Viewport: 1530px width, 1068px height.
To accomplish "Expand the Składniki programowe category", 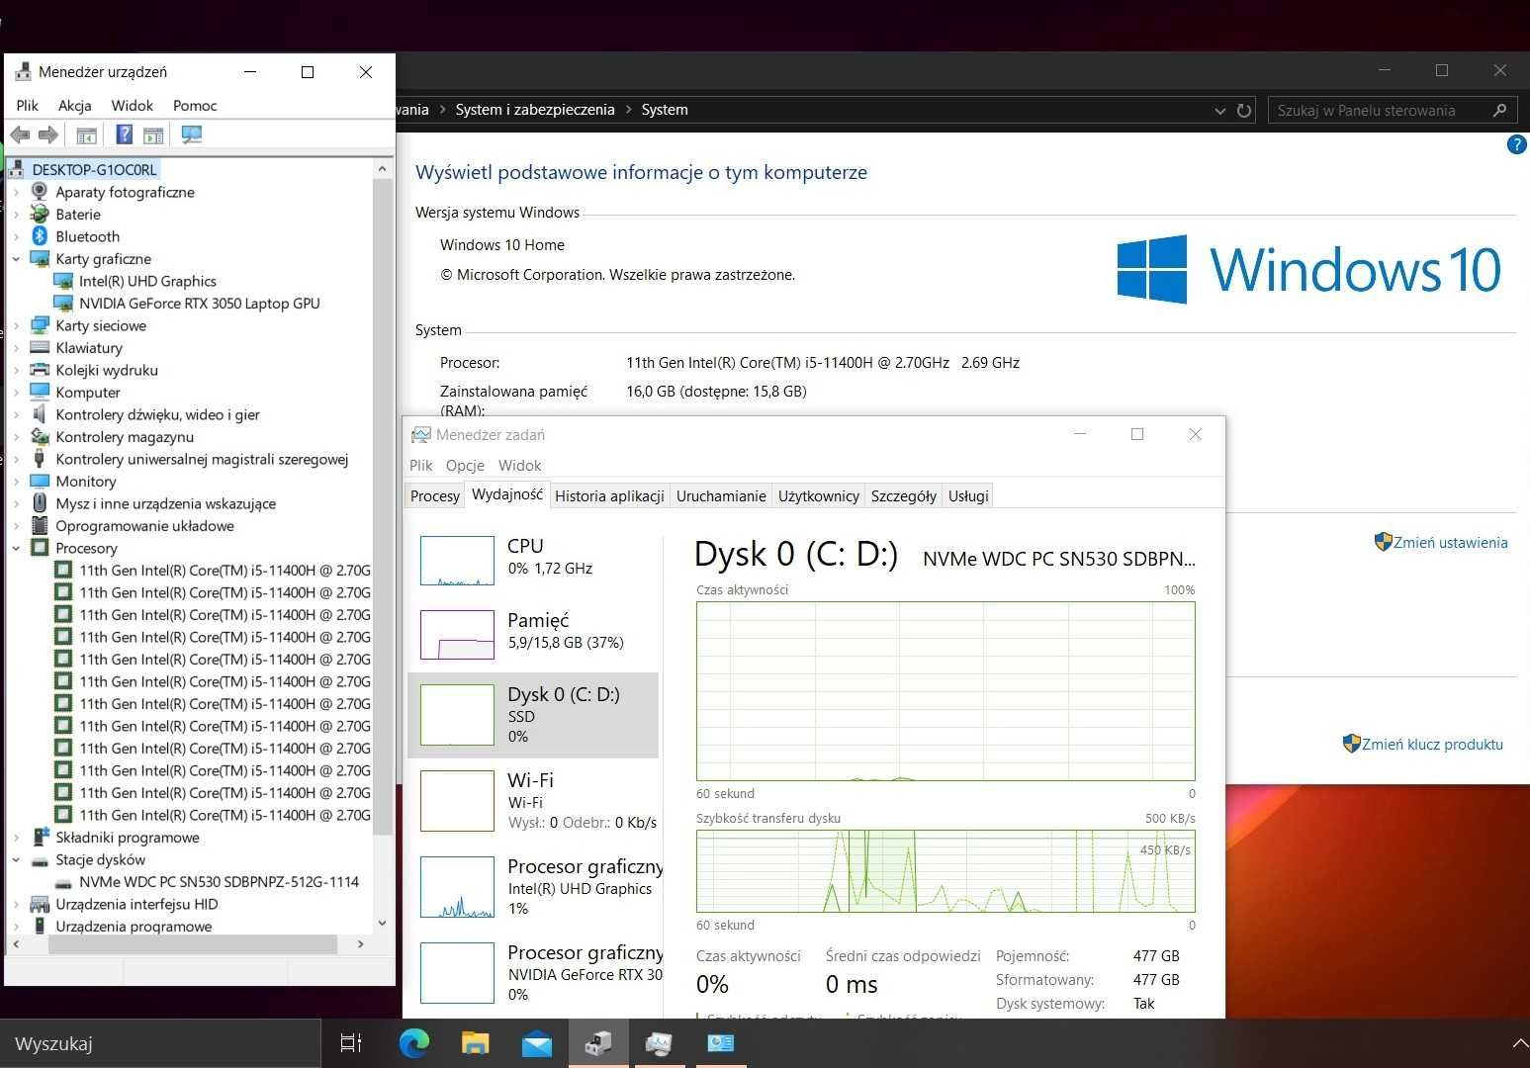I will point(16,838).
